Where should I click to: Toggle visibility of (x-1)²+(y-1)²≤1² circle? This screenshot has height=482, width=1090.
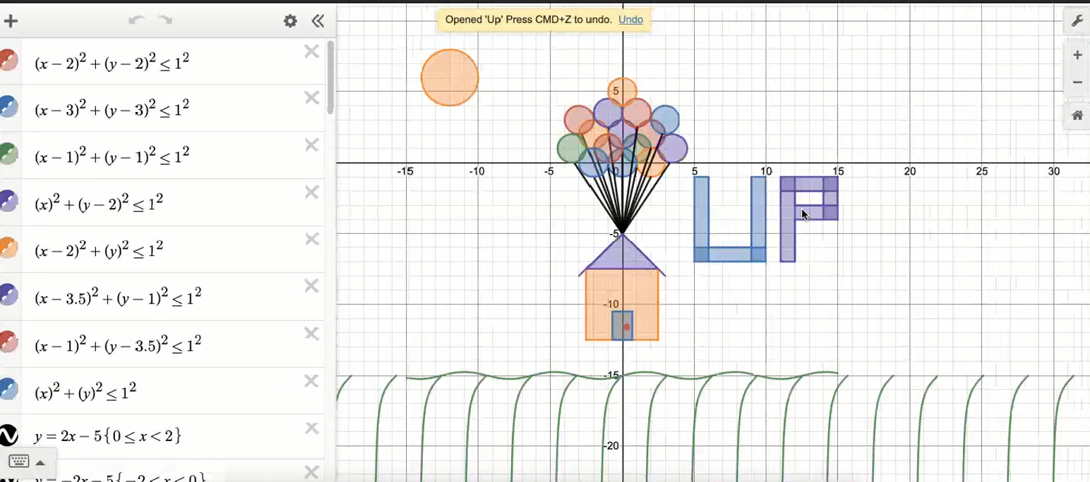click(x=8, y=154)
